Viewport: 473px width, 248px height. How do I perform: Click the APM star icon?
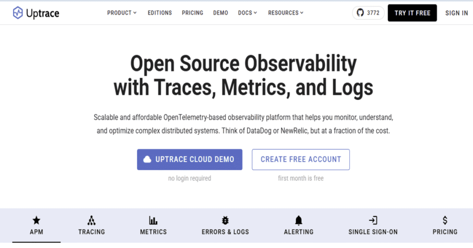click(36, 220)
